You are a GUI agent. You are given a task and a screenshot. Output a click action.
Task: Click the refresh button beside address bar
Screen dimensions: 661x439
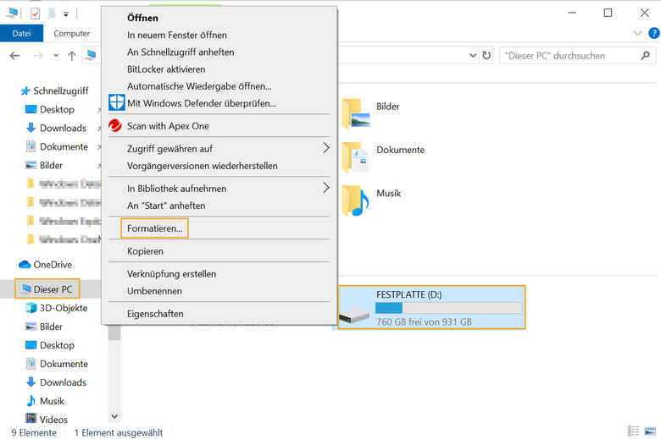[486, 56]
